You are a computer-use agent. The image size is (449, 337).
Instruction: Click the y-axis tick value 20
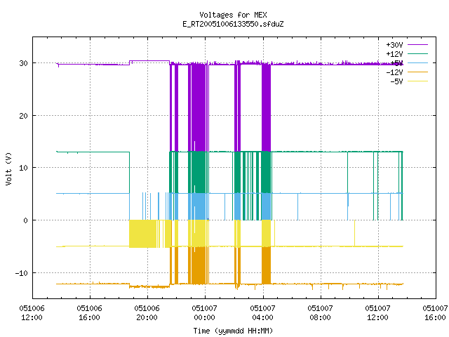click(x=23, y=116)
